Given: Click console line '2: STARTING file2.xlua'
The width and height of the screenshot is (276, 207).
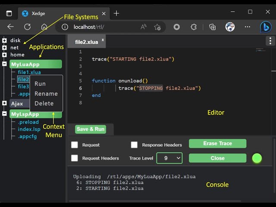Looking at the screenshot, I should (110, 188).
